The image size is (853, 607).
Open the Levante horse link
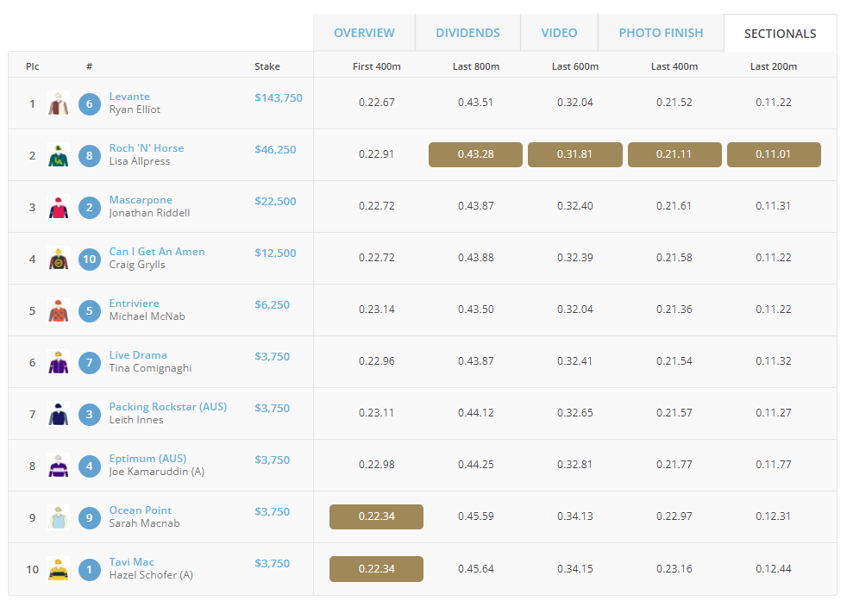coord(129,97)
